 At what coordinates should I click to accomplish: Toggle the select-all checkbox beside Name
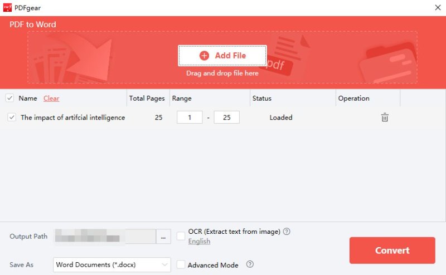click(9, 99)
